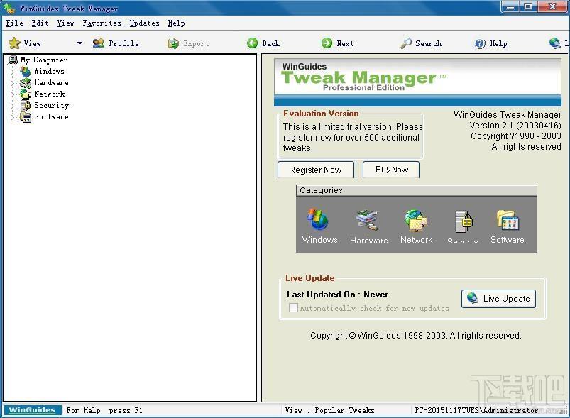Open Security category with padlock icon

[x=463, y=226]
